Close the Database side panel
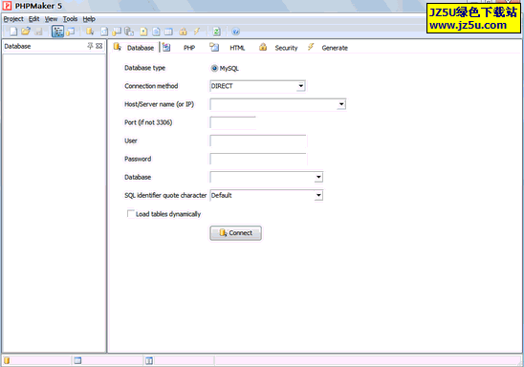524x367 pixels. [99, 46]
